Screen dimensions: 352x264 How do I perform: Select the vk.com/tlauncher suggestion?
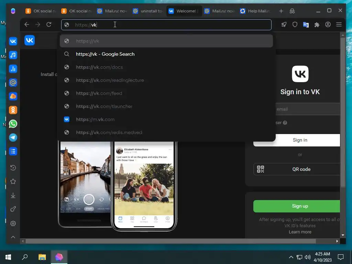(x=166, y=106)
